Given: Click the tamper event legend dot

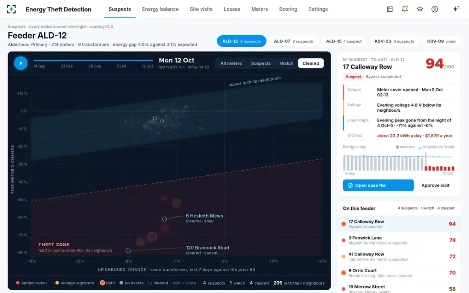Looking at the screenshot, I should tap(18, 283).
